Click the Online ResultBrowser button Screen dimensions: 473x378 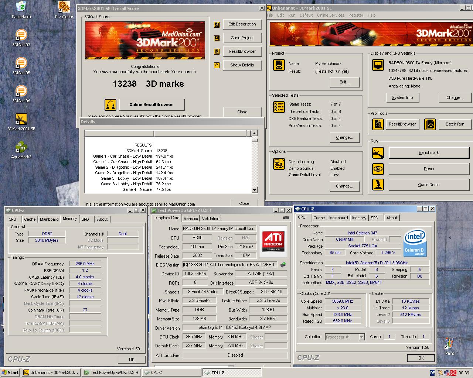coord(152,105)
